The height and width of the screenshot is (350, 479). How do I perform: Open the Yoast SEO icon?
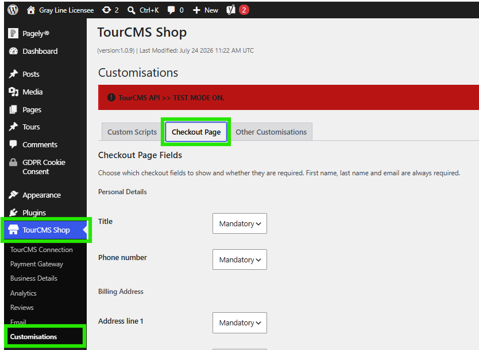231,10
